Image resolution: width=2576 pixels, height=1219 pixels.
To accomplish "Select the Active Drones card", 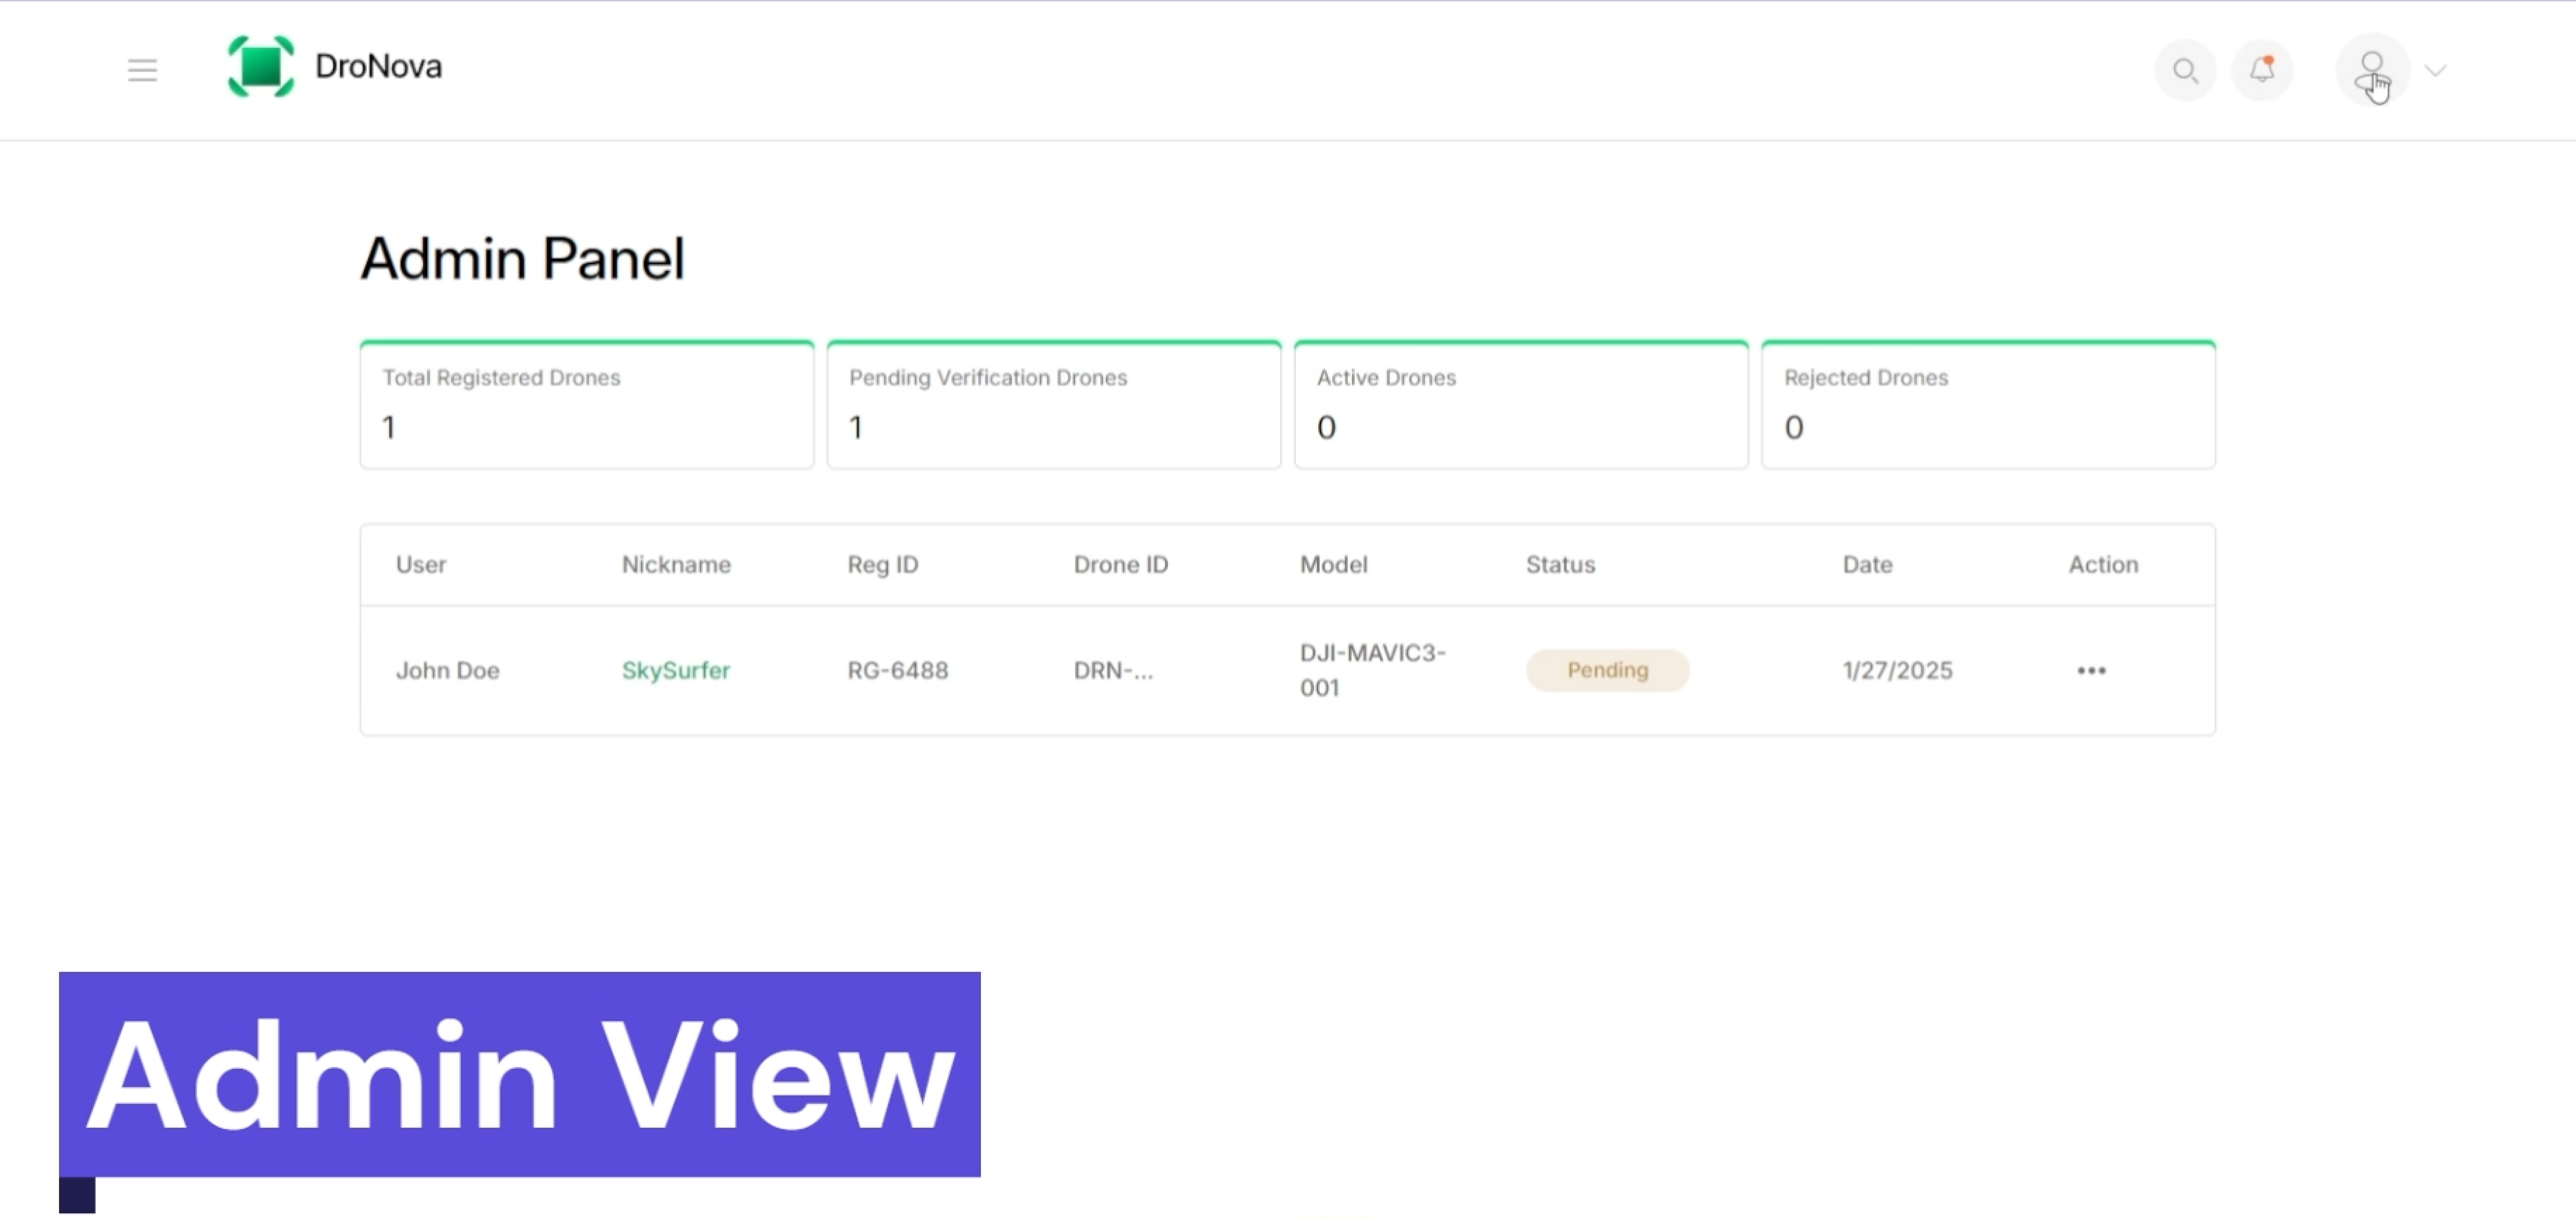I will point(1521,405).
